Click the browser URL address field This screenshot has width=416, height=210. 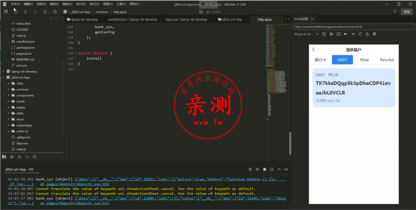351,27
